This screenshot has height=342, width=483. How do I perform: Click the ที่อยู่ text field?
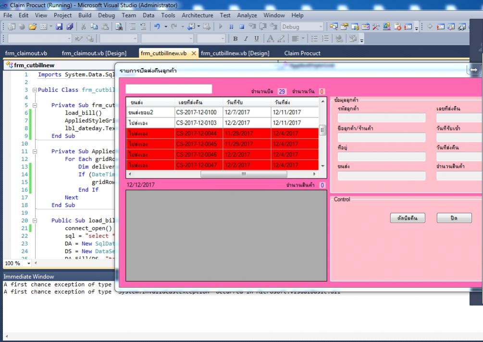click(x=381, y=156)
